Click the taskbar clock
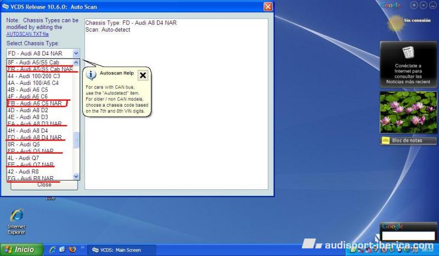The image size is (439, 256). (x=427, y=250)
